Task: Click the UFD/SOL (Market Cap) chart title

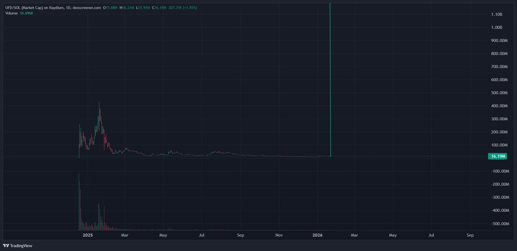Action: coord(53,8)
